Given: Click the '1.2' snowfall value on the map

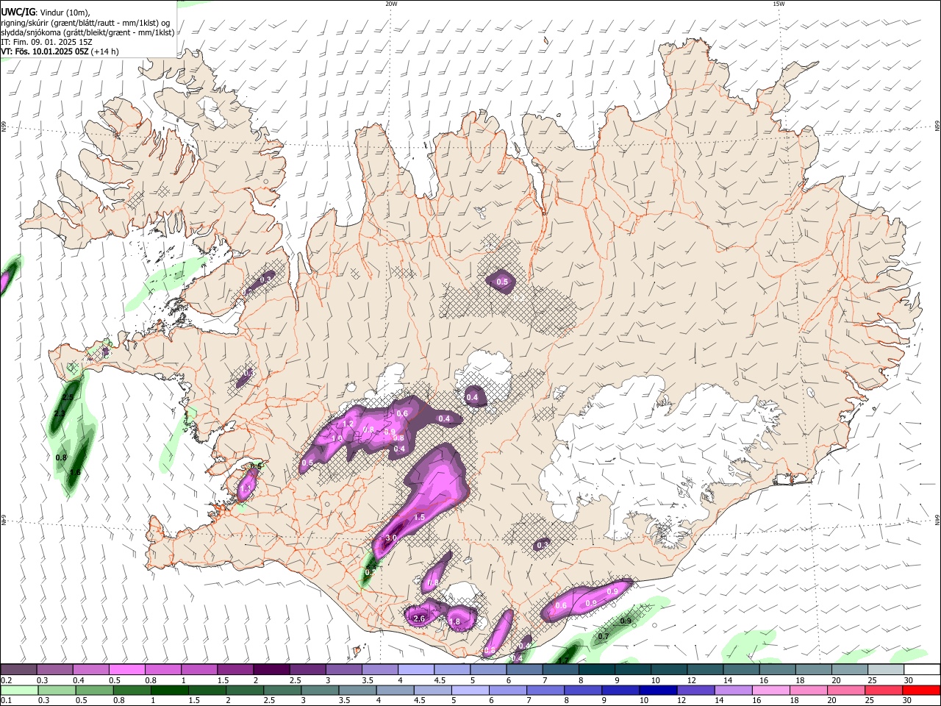Looking at the screenshot, I should [x=348, y=424].
